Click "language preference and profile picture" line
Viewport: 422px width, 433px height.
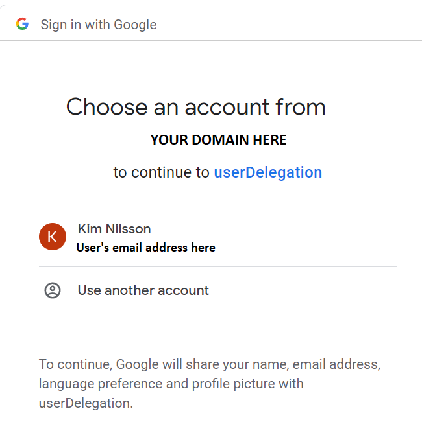(171, 384)
